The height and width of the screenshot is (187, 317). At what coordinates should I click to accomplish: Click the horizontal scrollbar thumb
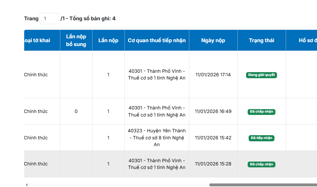point(263,185)
